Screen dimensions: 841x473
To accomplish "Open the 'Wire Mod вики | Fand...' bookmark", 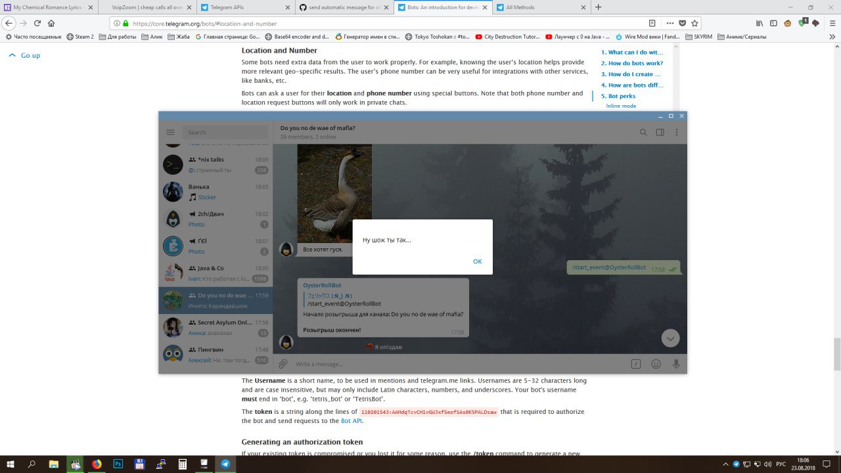I will click(648, 37).
